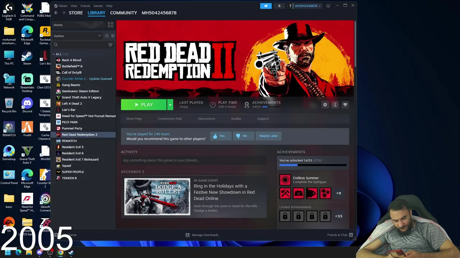Go to the STORE tab
The width and height of the screenshot is (460, 258).
click(76, 13)
